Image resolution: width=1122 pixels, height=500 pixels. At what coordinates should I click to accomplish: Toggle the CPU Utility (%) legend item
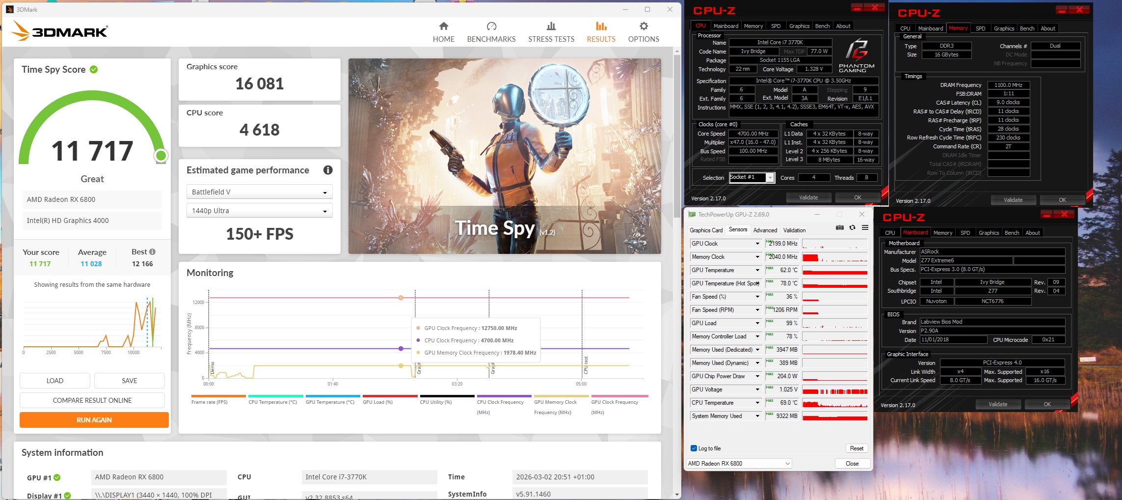(447, 399)
